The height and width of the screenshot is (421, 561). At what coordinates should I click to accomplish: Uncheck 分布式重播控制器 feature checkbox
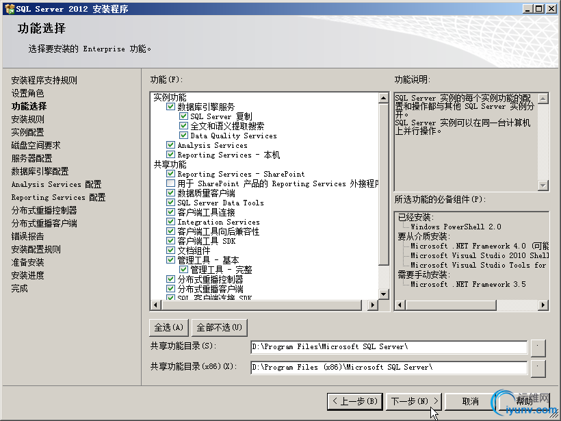(x=170, y=279)
